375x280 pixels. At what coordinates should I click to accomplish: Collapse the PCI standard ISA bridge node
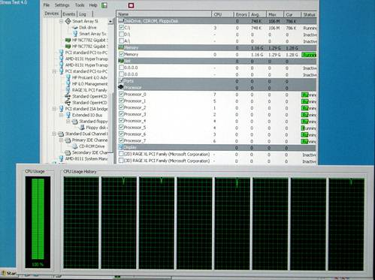point(54,109)
